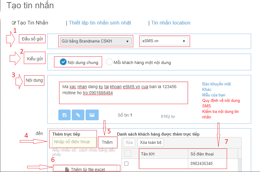
Task: Select the 'Nội dung chung' radio option
Action: [x=63, y=62]
